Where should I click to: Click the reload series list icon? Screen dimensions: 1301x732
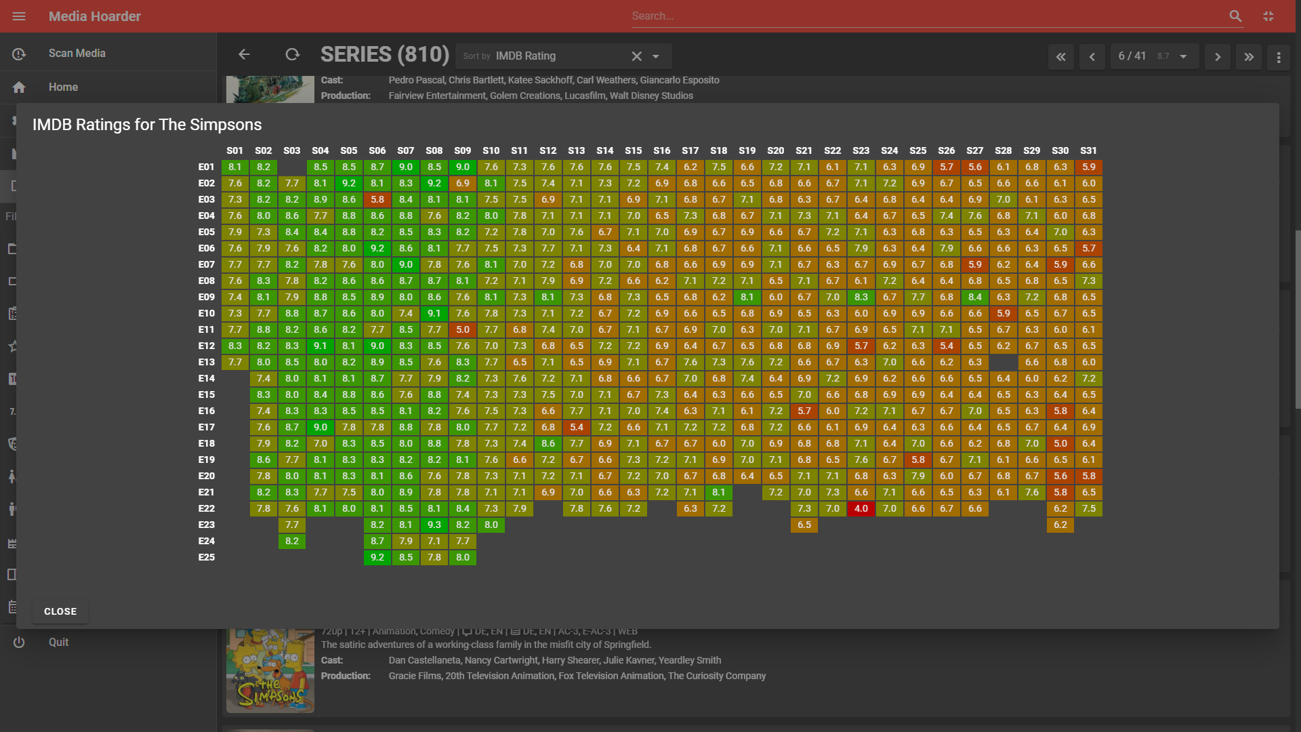pyautogui.click(x=292, y=55)
